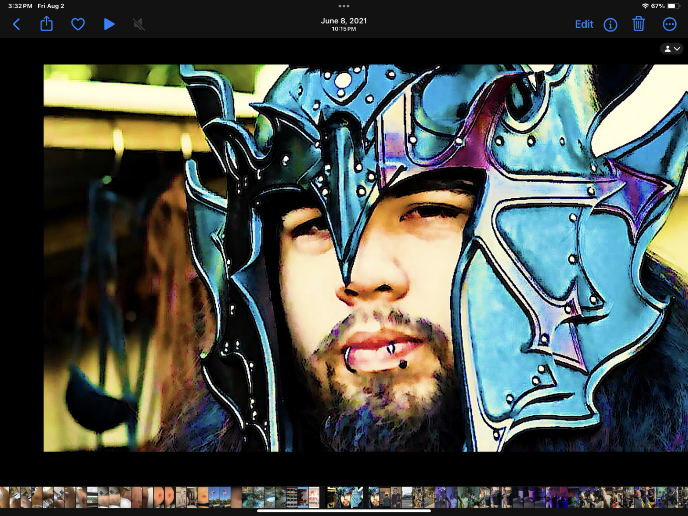Open the multitasking three-dot menu

coord(344,6)
